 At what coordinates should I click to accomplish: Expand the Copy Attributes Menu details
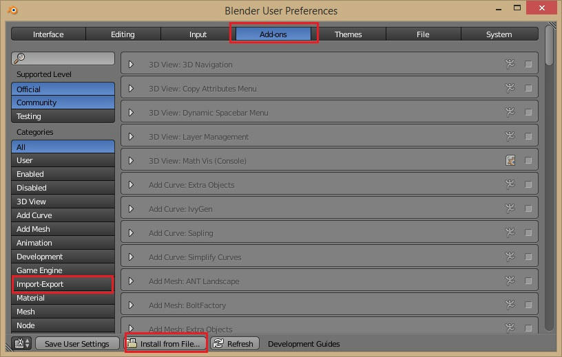pyautogui.click(x=131, y=89)
